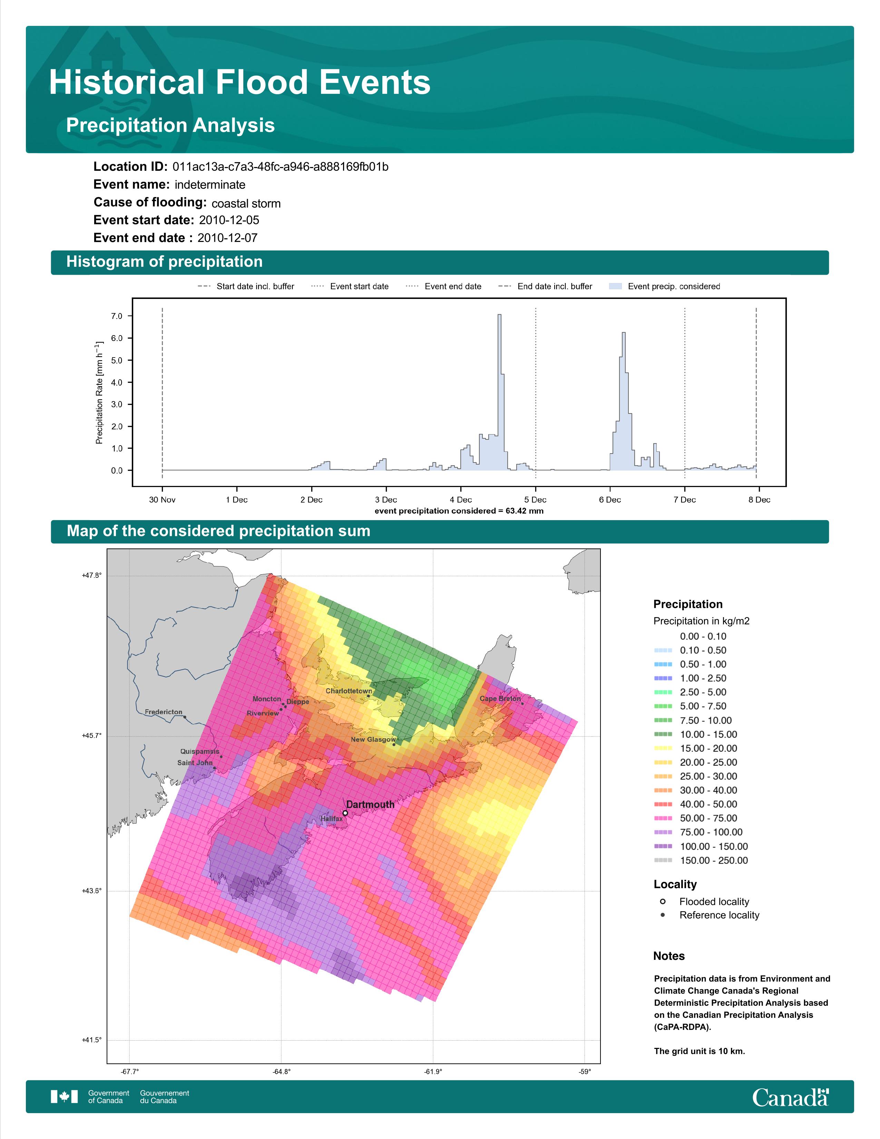The image size is (880, 1139).
Task: Click the 50.00 - 75.00 precipitation swatch
Action: [x=663, y=818]
